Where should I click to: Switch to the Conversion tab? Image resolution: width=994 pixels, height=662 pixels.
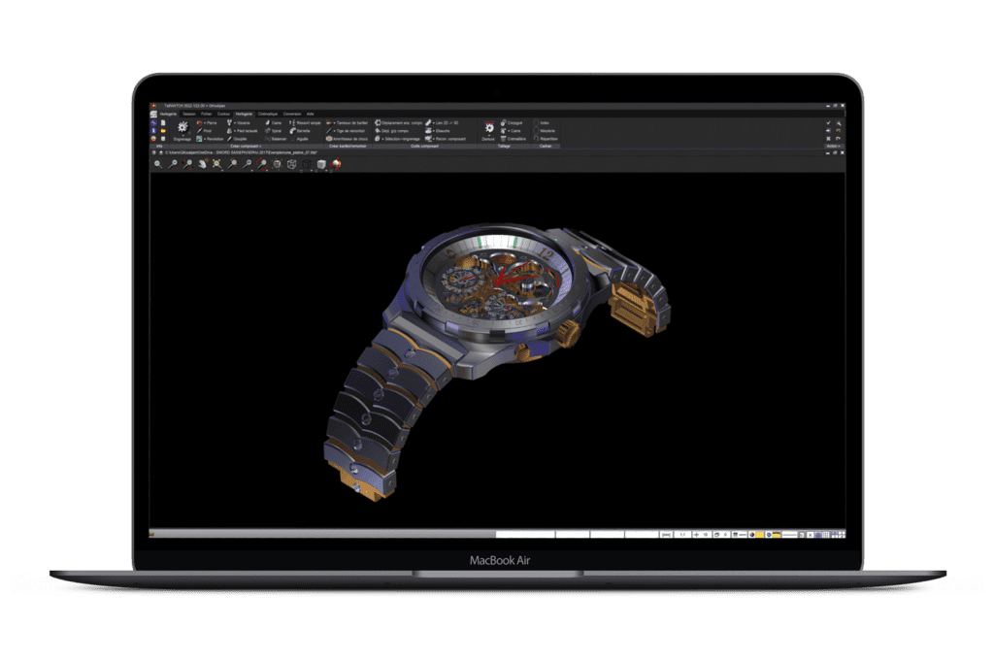pos(292,114)
